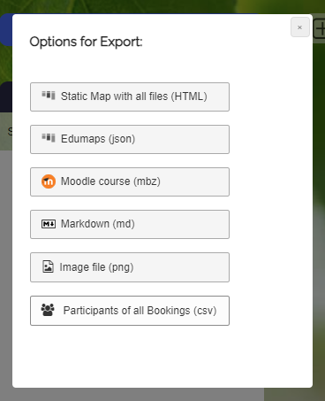Download Participants of all Bookings (csv)
Image resolution: width=325 pixels, height=401 pixels.
tap(130, 311)
